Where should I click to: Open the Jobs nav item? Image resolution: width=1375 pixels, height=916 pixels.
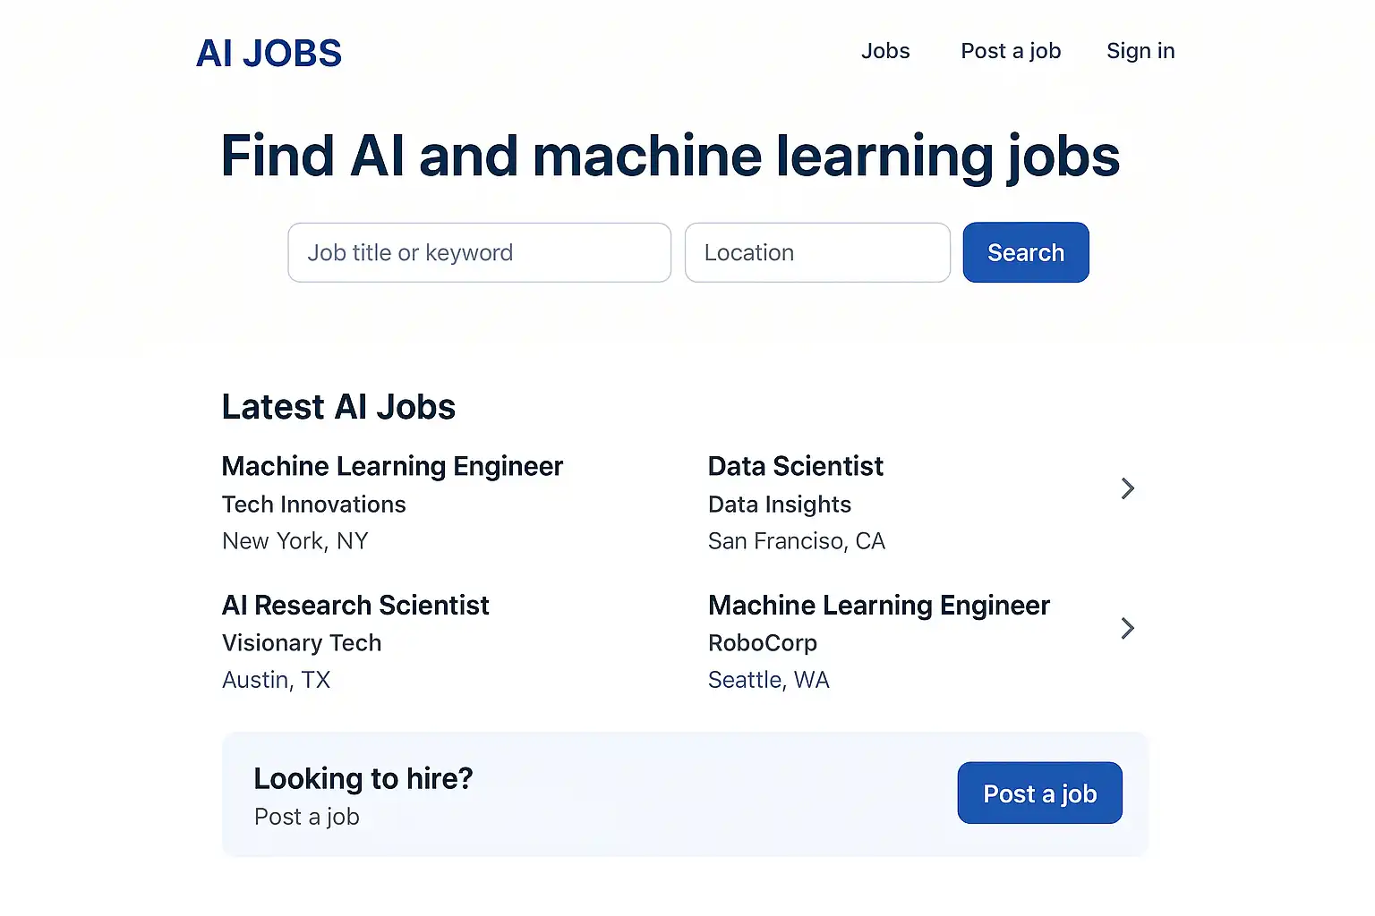pos(885,51)
